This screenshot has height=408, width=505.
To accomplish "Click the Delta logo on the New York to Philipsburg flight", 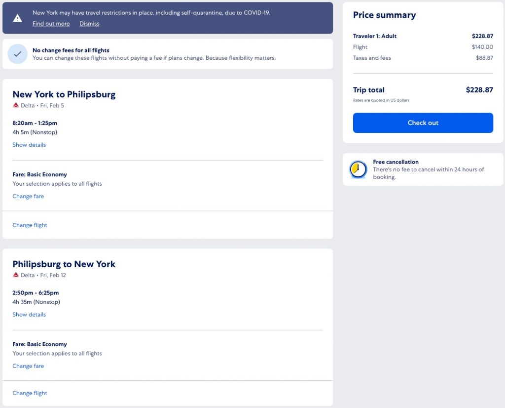I will [x=16, y=105].
